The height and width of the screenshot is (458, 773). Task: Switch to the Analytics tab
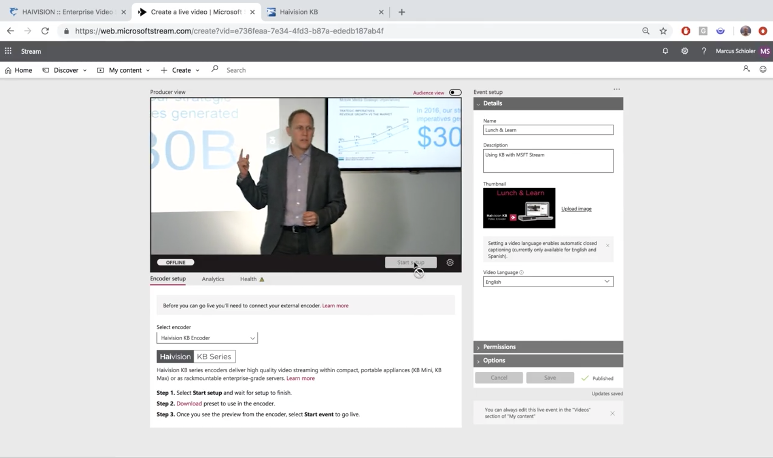pyautogui.click(x=213, y=279)
